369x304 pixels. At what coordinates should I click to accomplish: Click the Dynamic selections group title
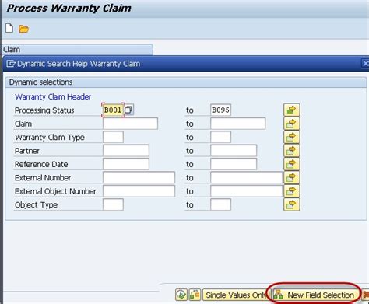point(40,82)
